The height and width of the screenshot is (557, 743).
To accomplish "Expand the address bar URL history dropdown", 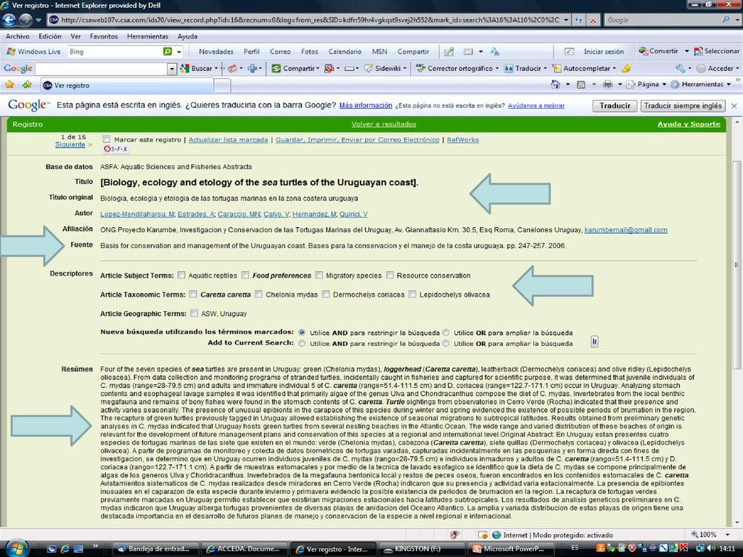I will click(566, 20).
